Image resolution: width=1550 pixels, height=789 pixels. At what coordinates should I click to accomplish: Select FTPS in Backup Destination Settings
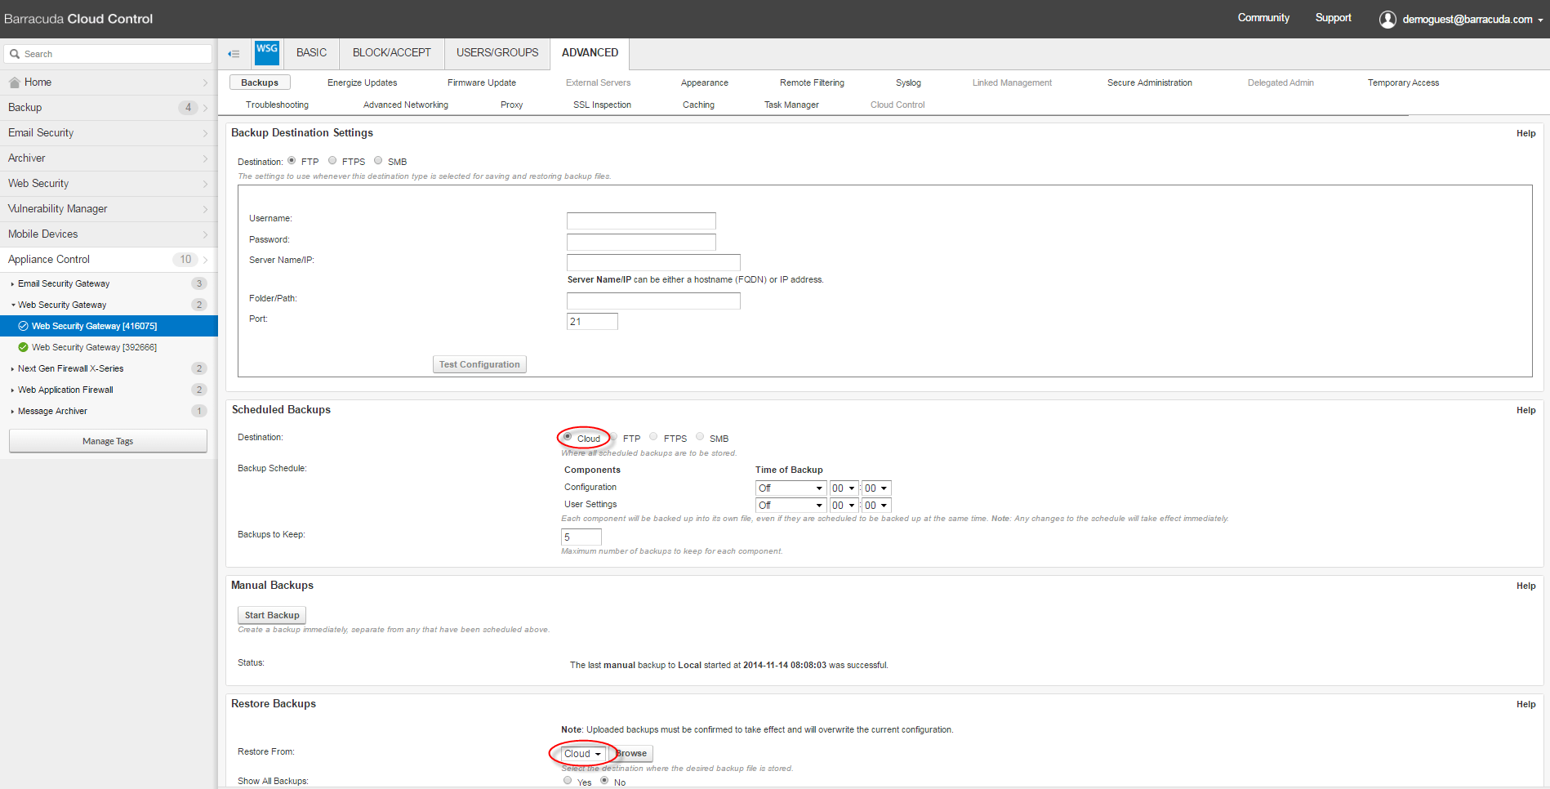click(x=332, y=161)
